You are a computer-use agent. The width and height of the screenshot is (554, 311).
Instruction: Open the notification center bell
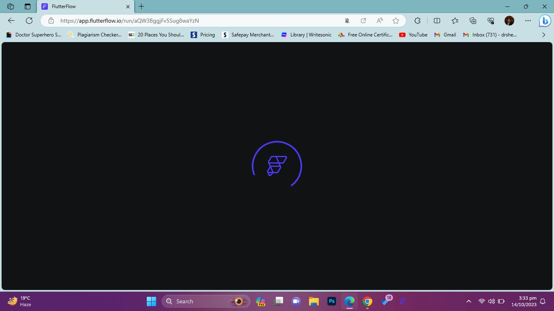[x=543, y=301]
